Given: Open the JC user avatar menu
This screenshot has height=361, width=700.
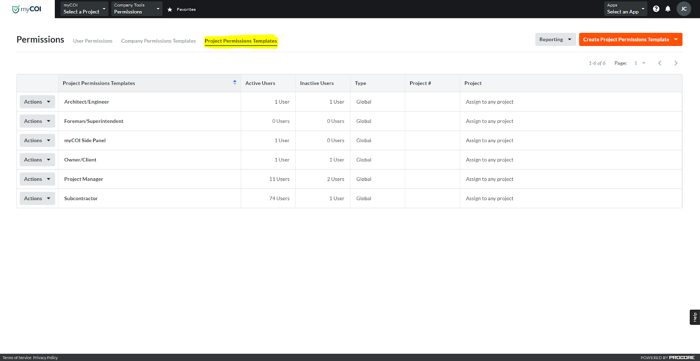Looking at the screenshot, I should 683,9.
